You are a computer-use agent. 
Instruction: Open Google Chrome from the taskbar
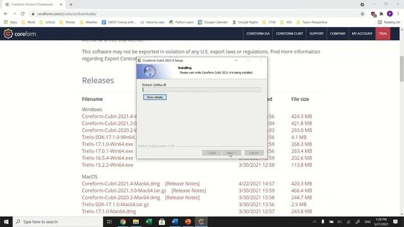122,221
